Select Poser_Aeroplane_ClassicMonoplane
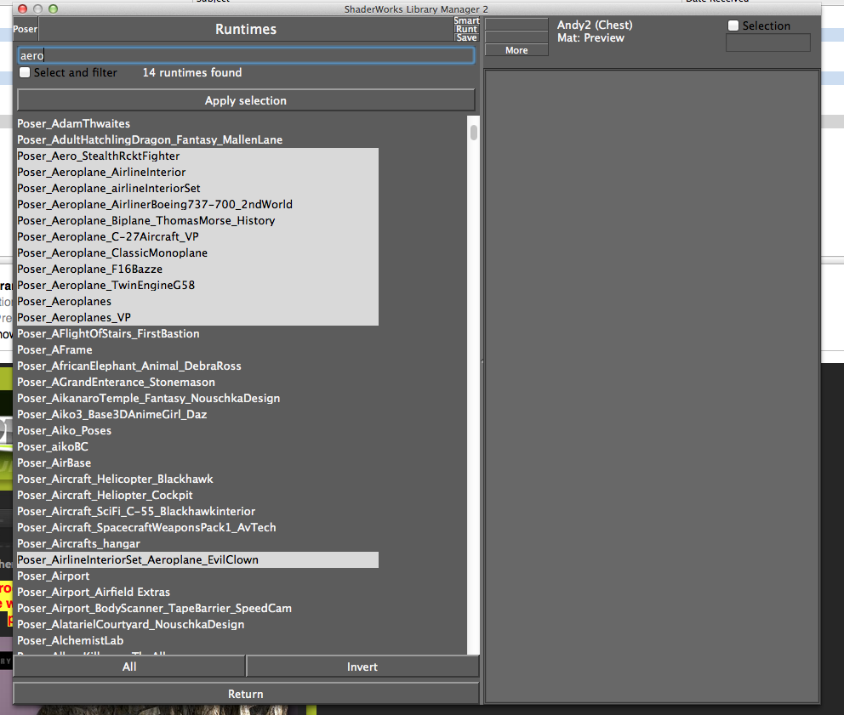 pyautogui.click(x=197, y=253)
